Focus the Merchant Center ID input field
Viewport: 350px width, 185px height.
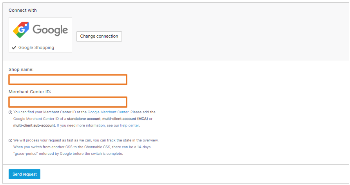(x=68, y=102)
